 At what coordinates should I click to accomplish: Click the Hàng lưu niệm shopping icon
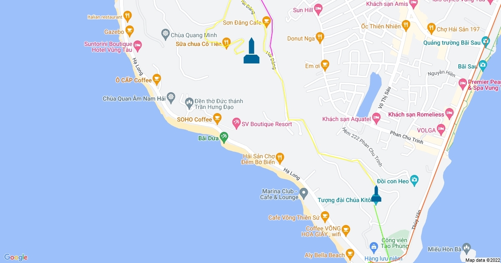pyautogui.click(x=373, y=246)
